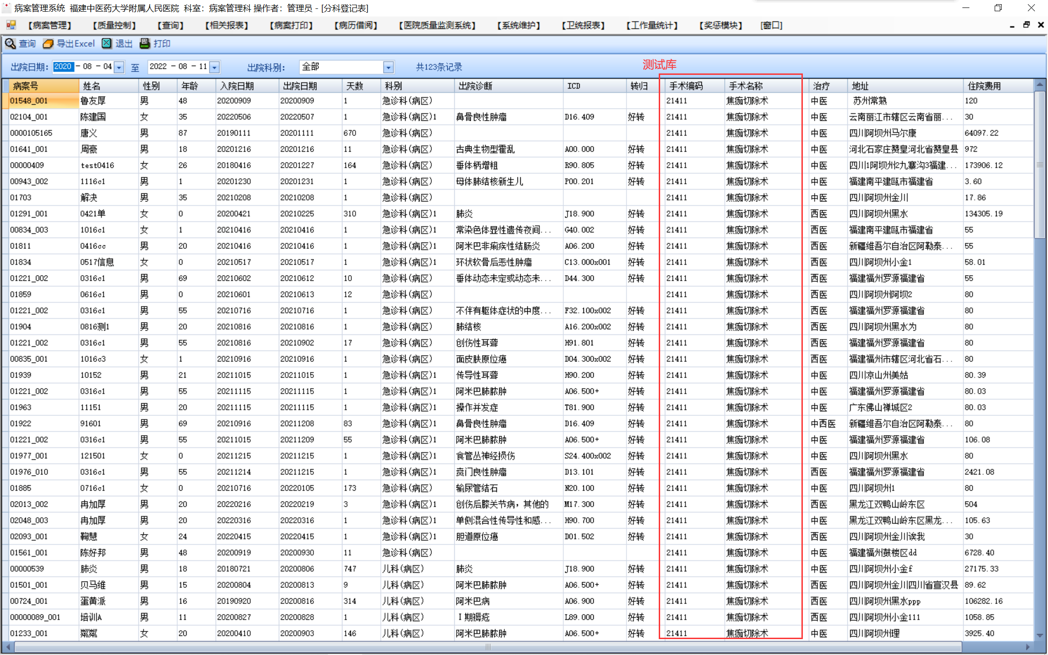Expand the 出院科别 department combo box

coord(388,67)
